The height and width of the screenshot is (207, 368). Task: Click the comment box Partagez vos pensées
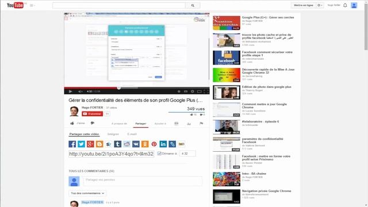(143, 181)
